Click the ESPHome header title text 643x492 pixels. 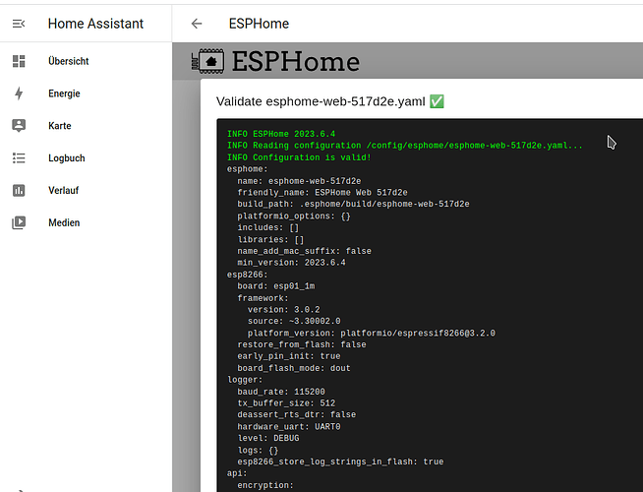point(259,24)
